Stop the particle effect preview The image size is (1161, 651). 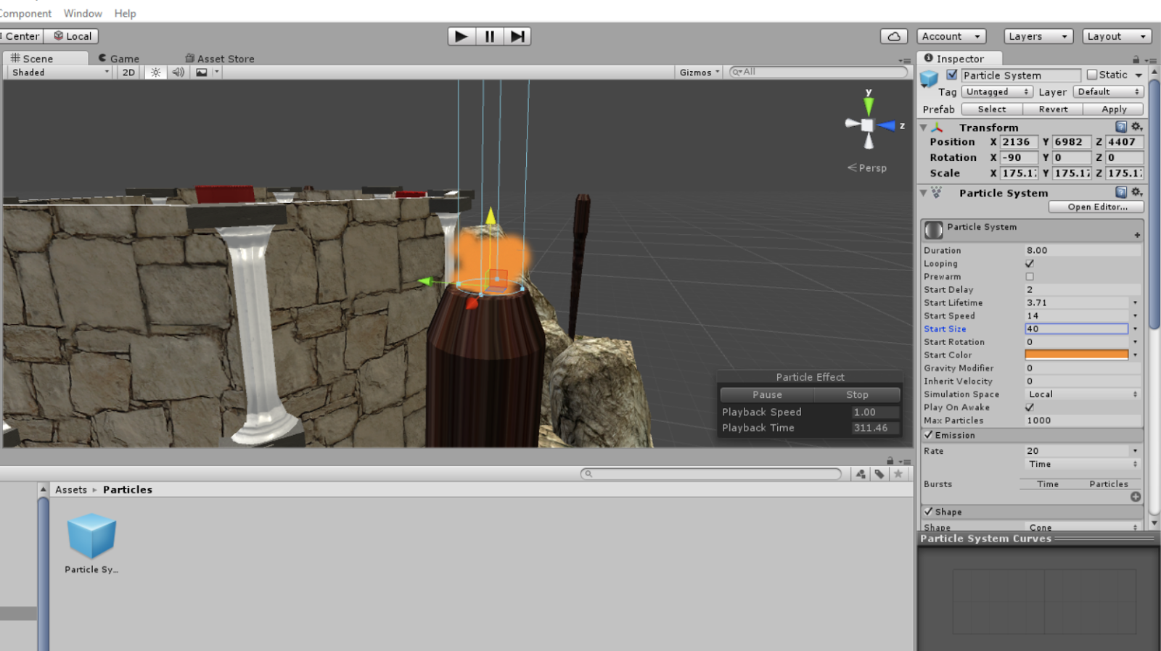click(857, 395)
